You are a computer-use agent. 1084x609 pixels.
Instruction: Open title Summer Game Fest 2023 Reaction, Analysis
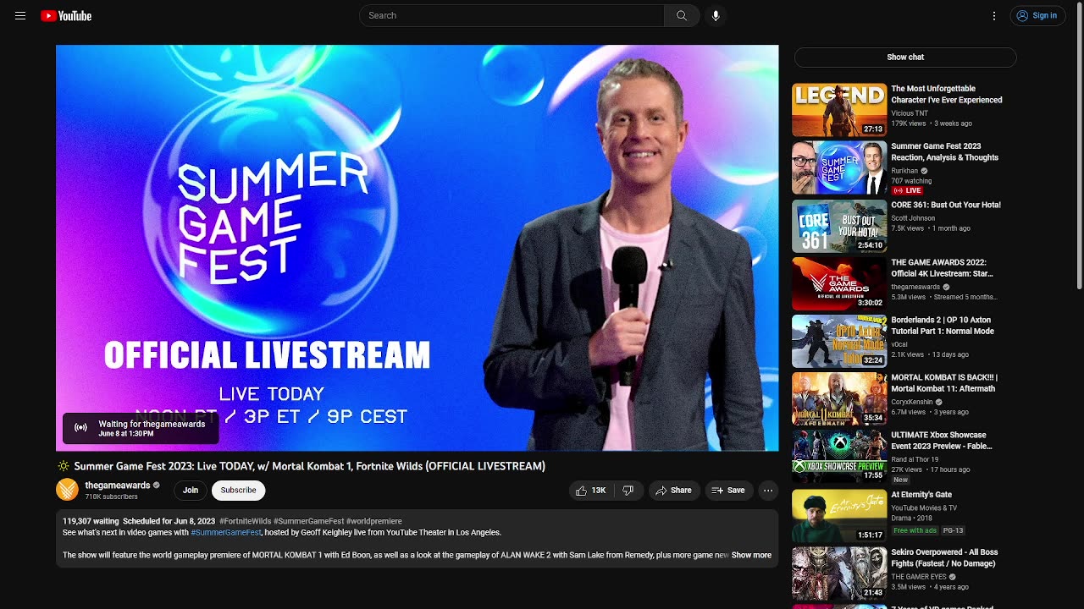click(x=945, y=151)
